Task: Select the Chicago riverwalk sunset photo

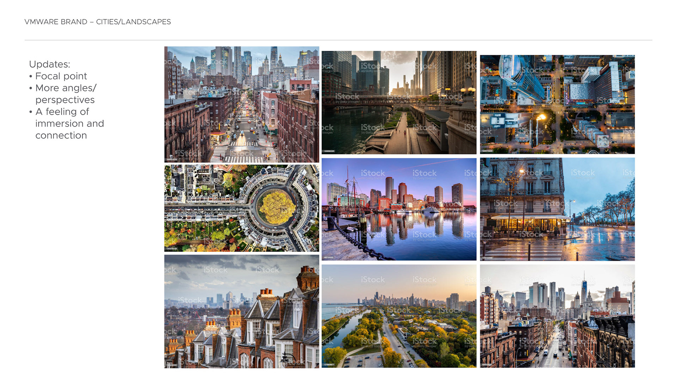Action: (x=399, y=102)
